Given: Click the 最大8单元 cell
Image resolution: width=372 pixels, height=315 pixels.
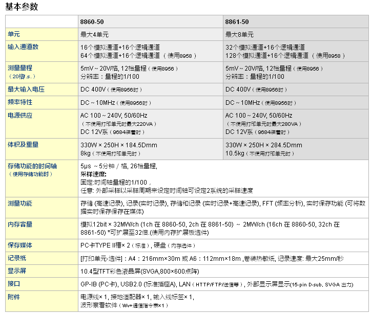Looking at the screenshot, I should [x=239, y=35].
